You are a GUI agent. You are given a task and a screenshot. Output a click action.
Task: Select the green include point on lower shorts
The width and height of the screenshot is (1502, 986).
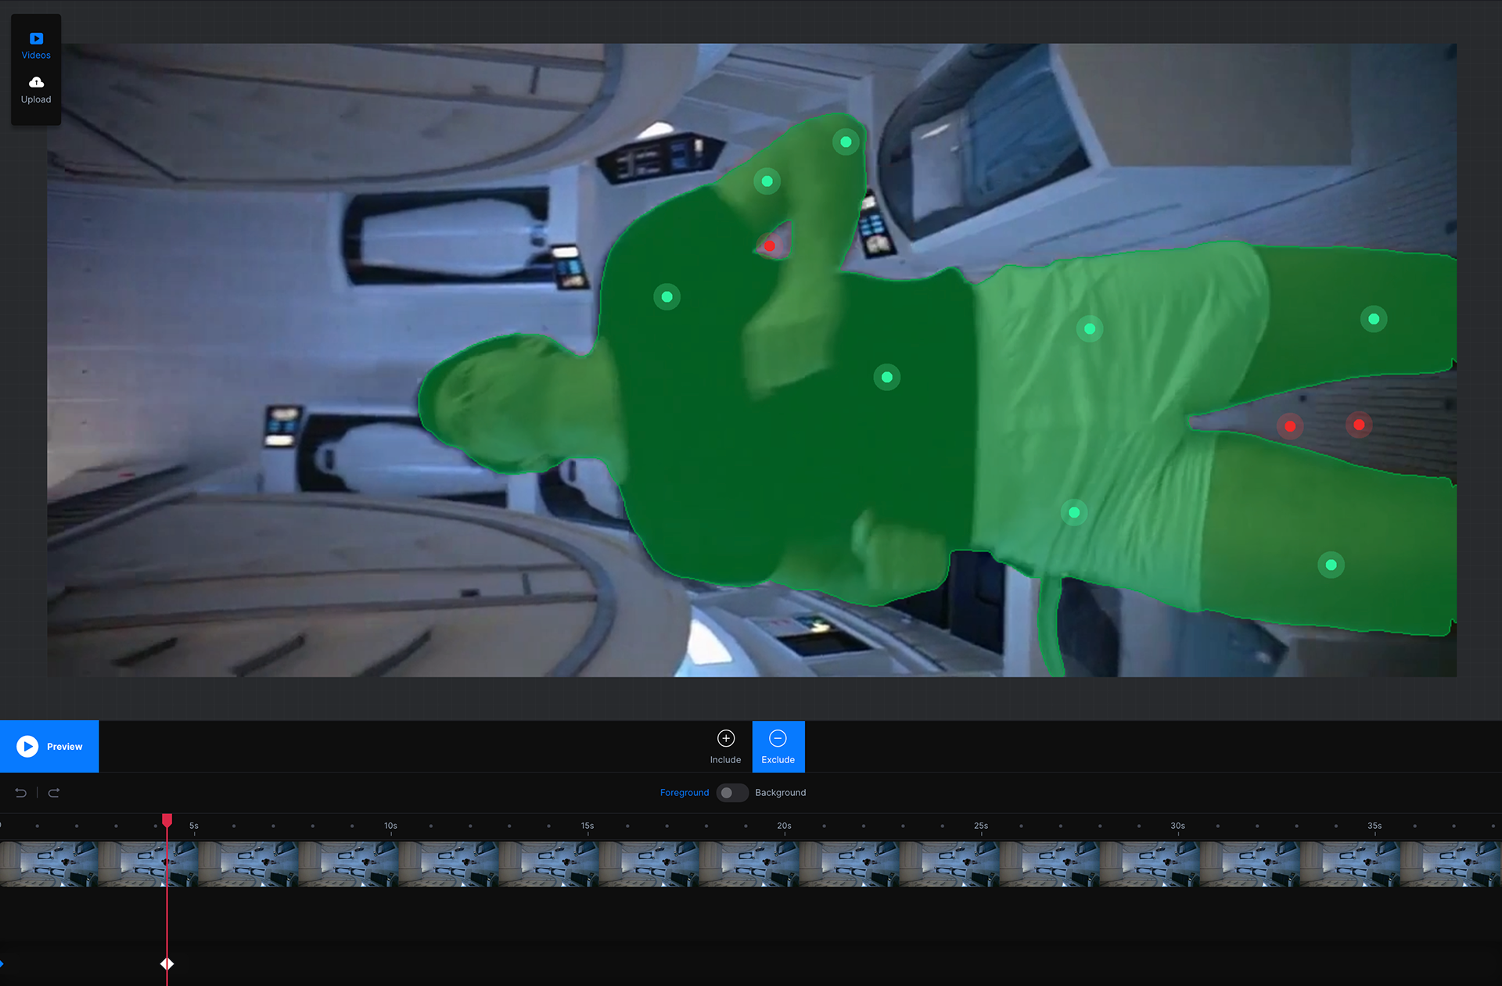1074,513
